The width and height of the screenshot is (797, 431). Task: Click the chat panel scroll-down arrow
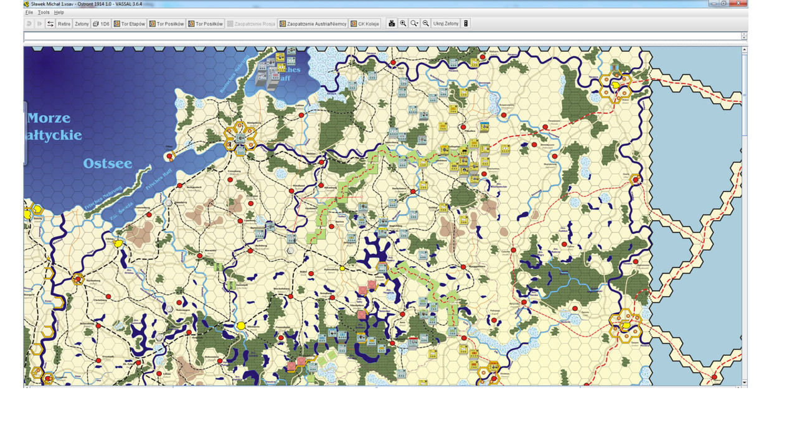pyautogui.click(x=744, y=39)
